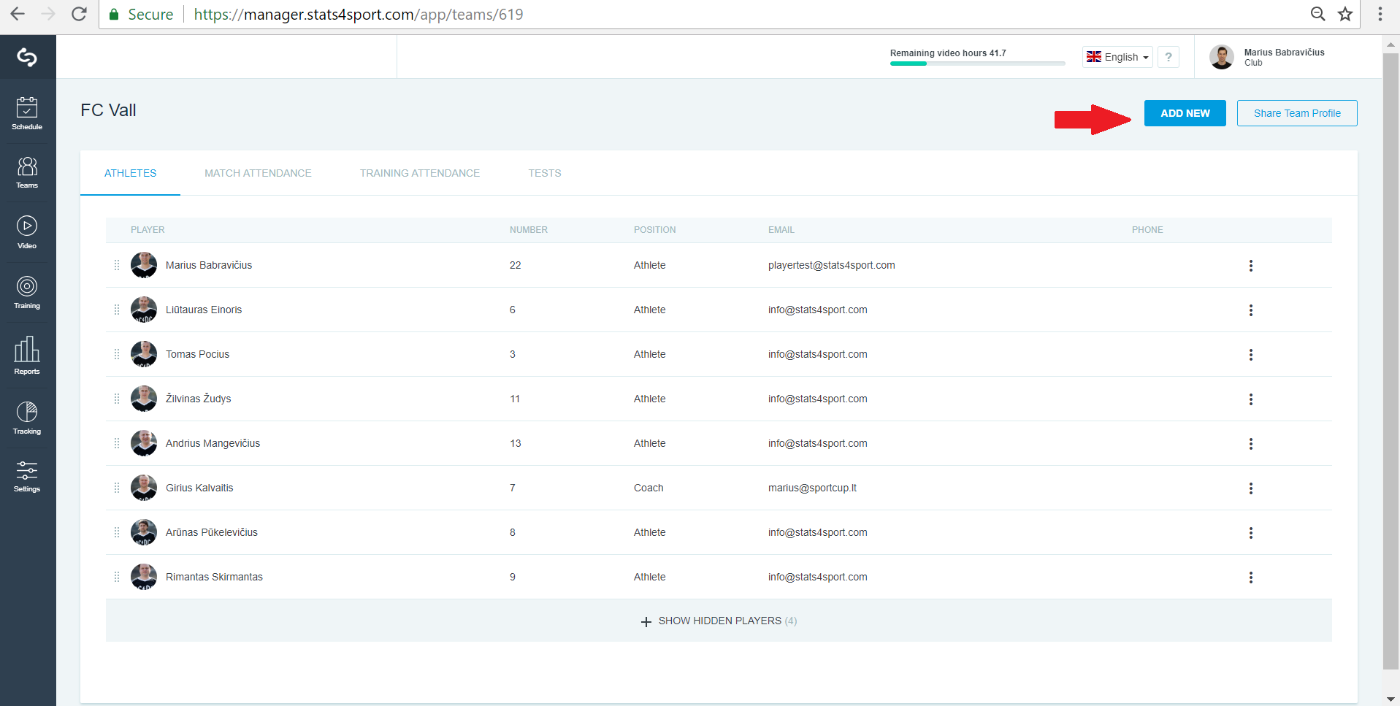Reload the page with refresh icon
1400x706 pixels.
(79, 14)
